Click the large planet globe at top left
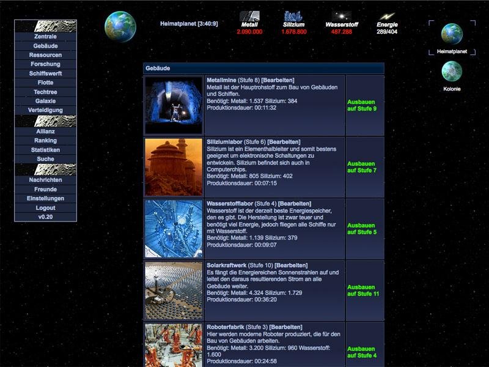The image size is (489, 367). point(122,23)
